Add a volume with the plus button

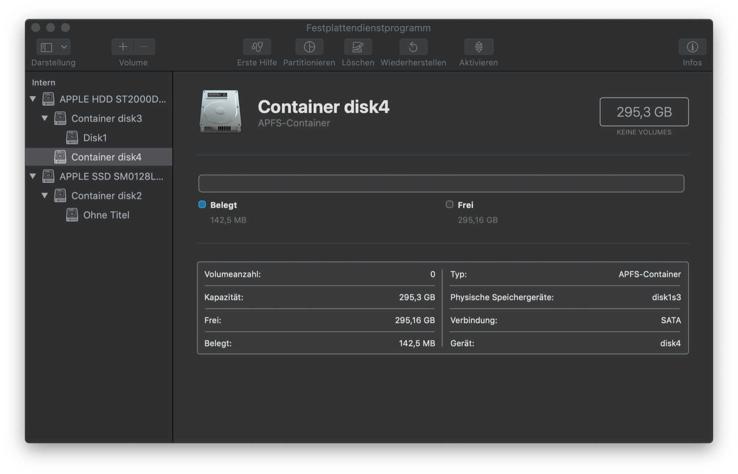click(x=123, y=47)
